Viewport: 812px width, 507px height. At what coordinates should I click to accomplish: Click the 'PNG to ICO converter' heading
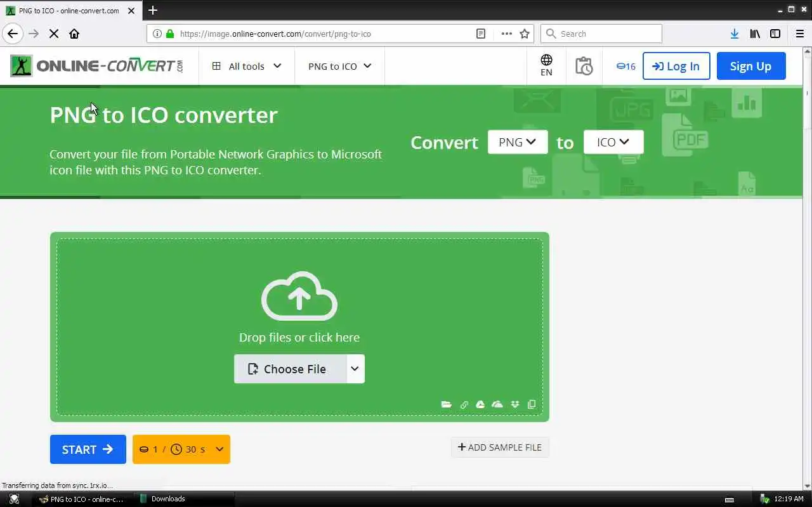pyautogui.click(x=164, y=115)
